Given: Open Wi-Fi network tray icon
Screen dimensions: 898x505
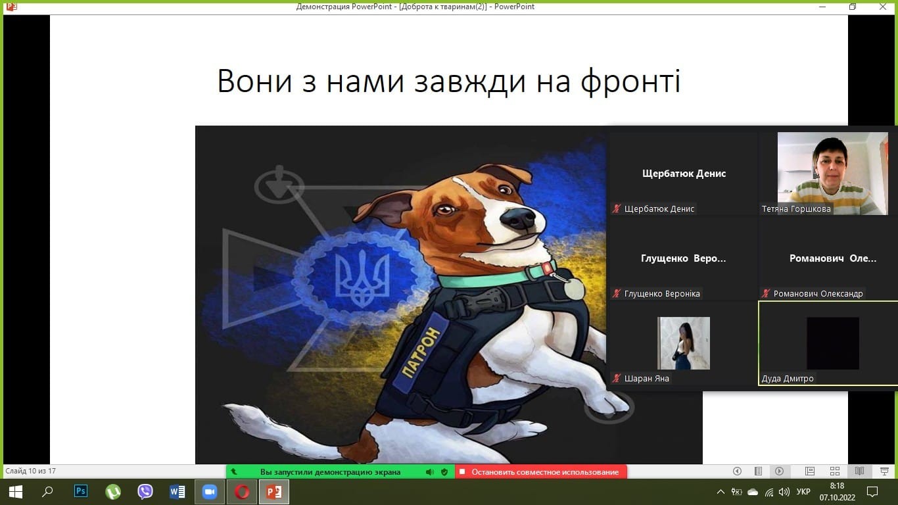Looking at the screenshot, I should pyautogui.click(x=768, y=492).
